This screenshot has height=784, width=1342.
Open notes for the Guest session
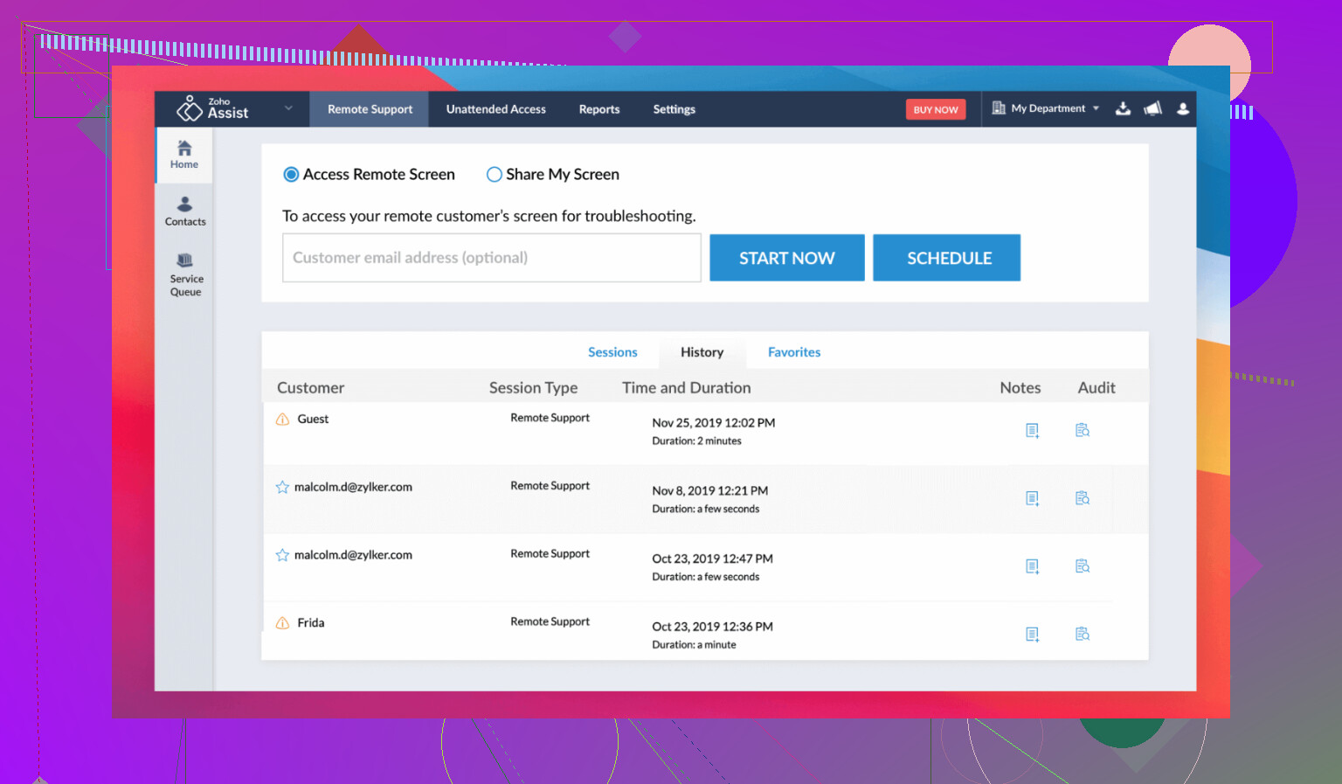pos(1032,430)
